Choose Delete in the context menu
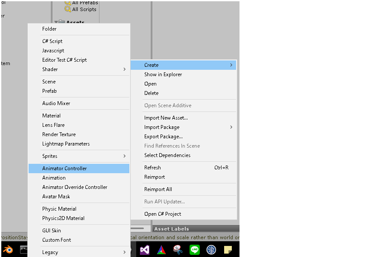The image size is (368, 257). point(183,93)
